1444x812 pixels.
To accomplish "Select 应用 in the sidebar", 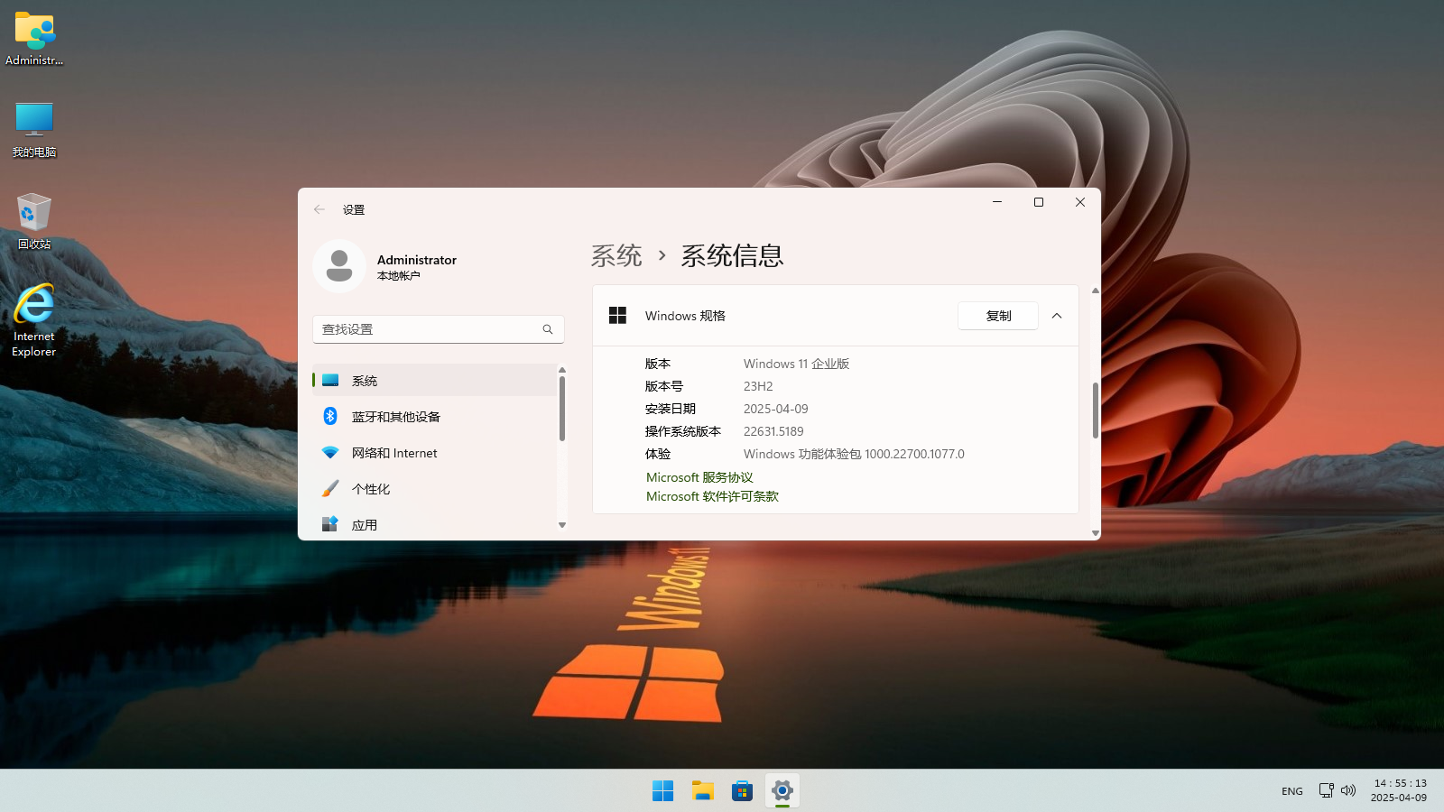I will [x=435, y=524].
